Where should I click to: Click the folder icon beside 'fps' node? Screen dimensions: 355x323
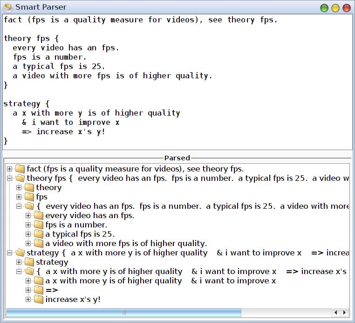29,197
